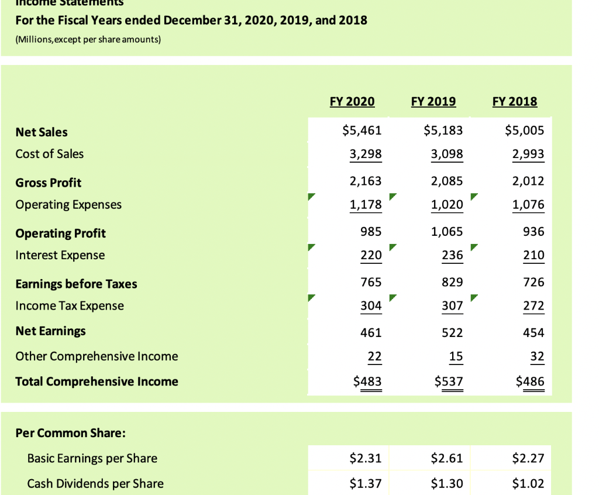The image size is (599, 495).
Task: Select the FY 2018 column header
Action: pyautogui.click(x=514, y=101)
